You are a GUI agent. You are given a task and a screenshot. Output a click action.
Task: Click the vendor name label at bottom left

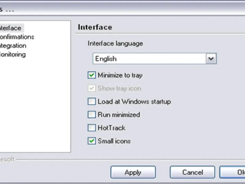coord(7,159)
